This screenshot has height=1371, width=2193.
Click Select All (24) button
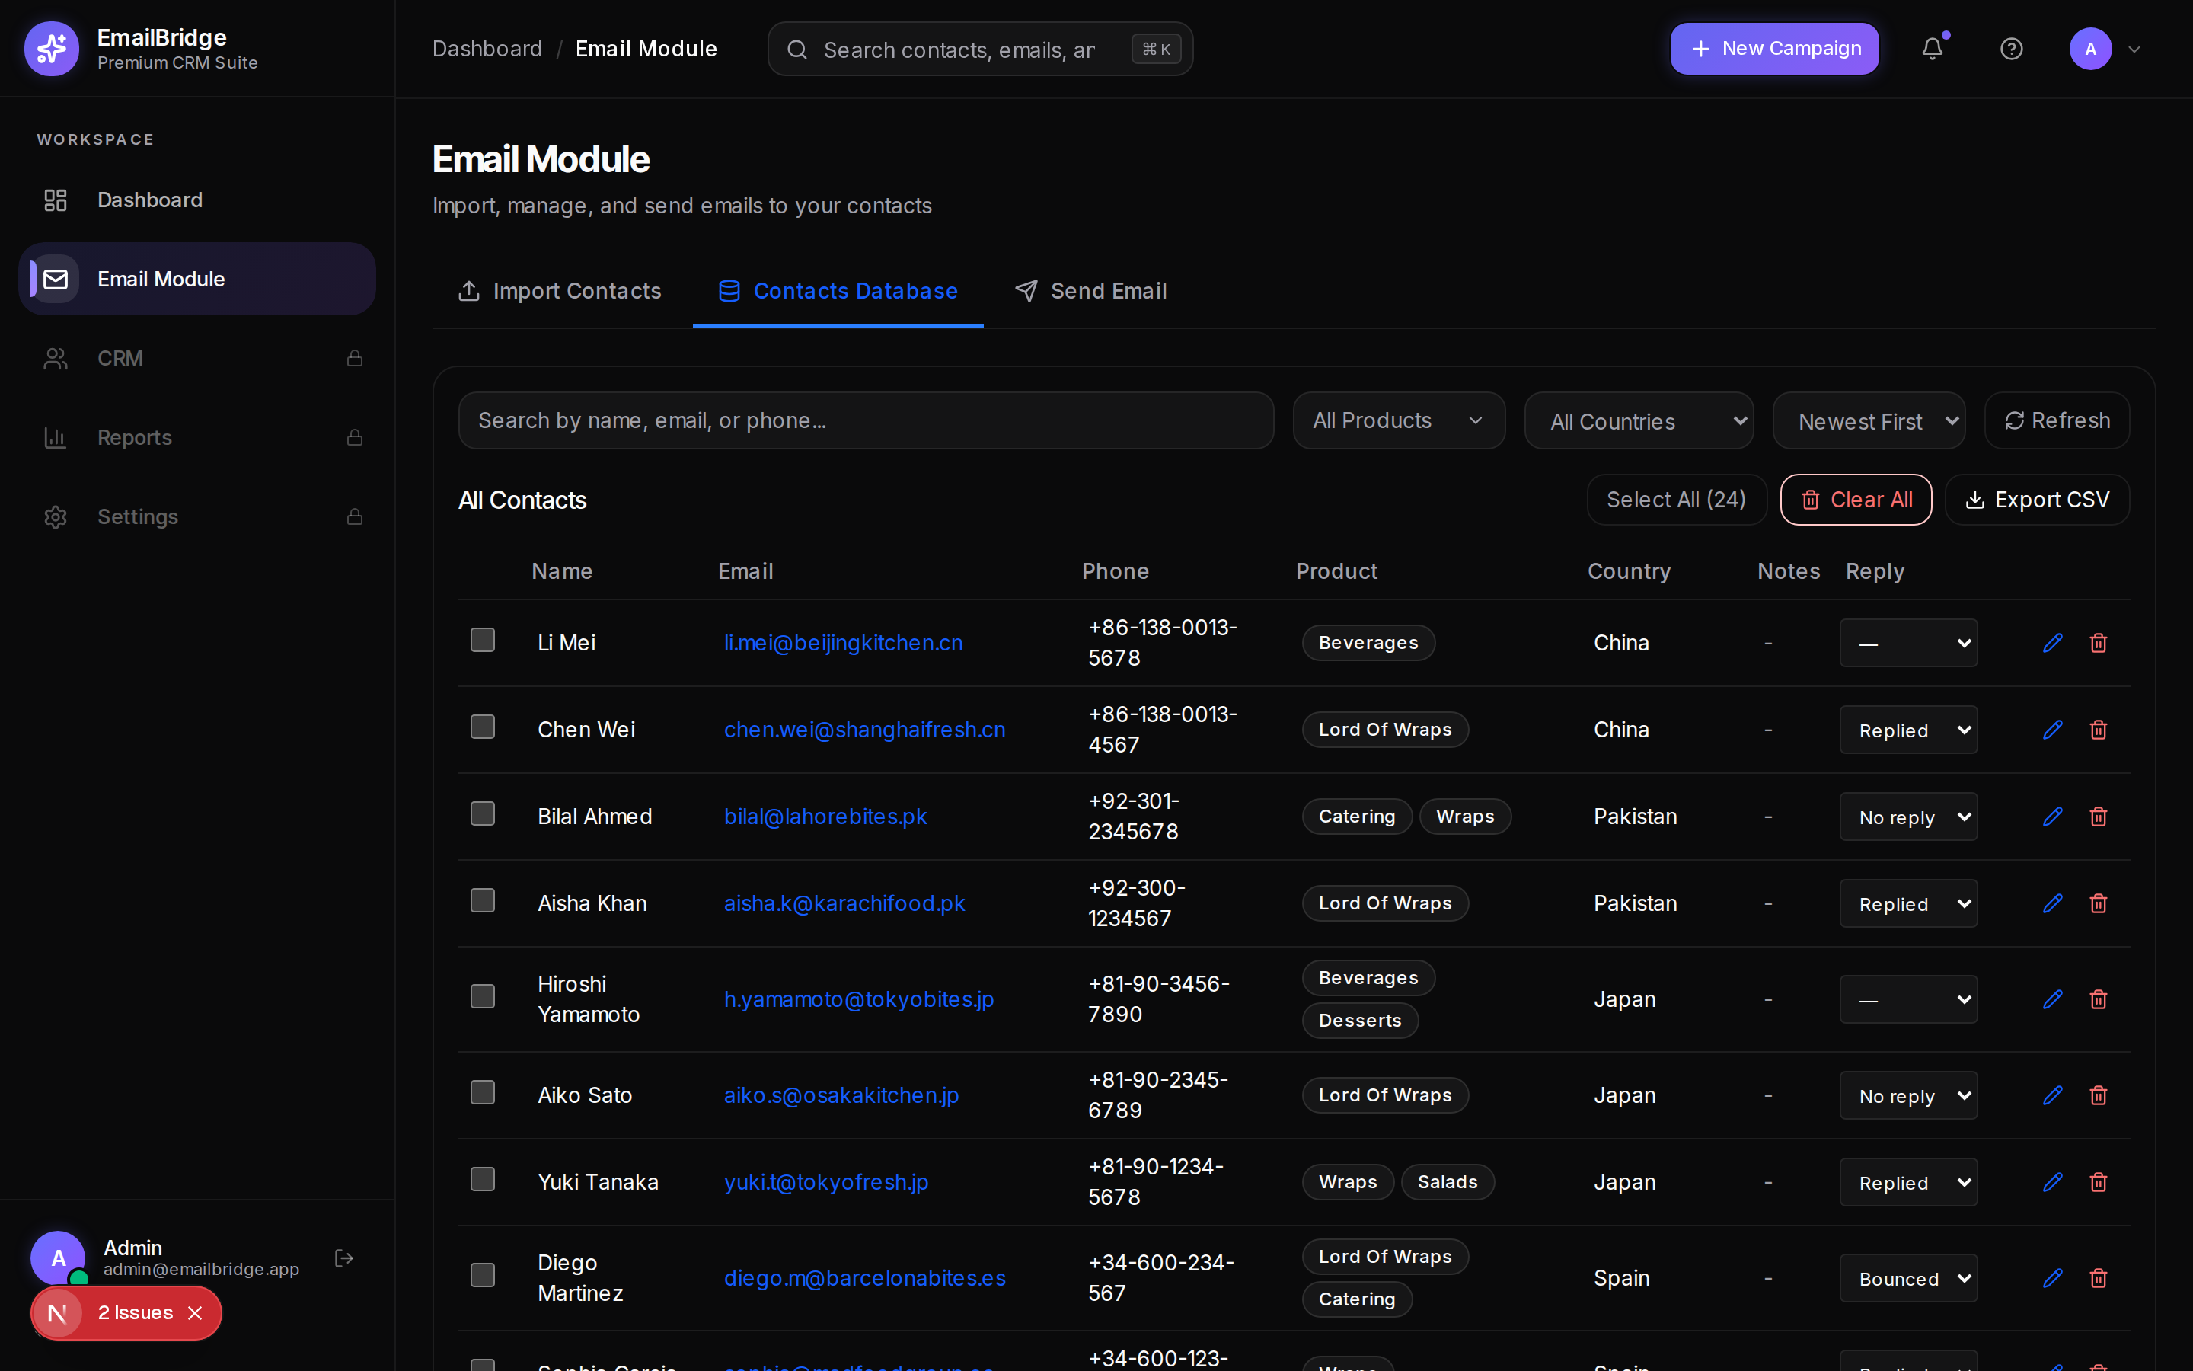(x=1677, y=500)
